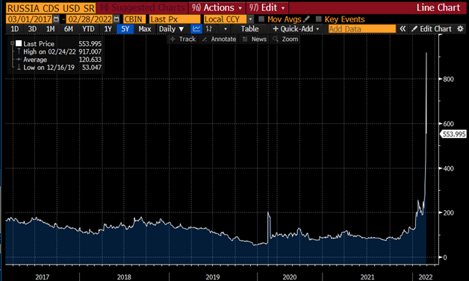Select the bar/candle chart type icon
This screenshot has width=469, height=281.
pyautogui.click(x=209, y=29)
